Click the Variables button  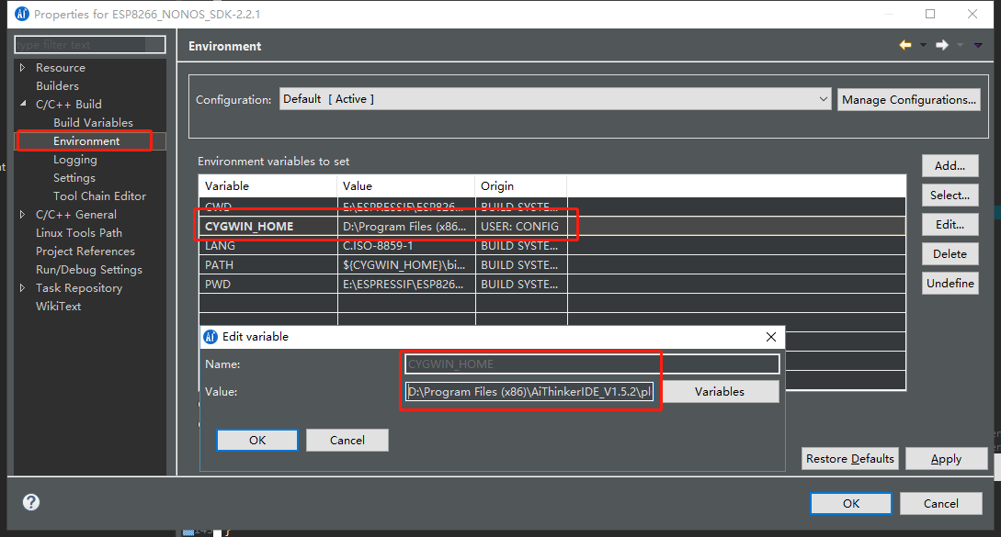[720, 392]
